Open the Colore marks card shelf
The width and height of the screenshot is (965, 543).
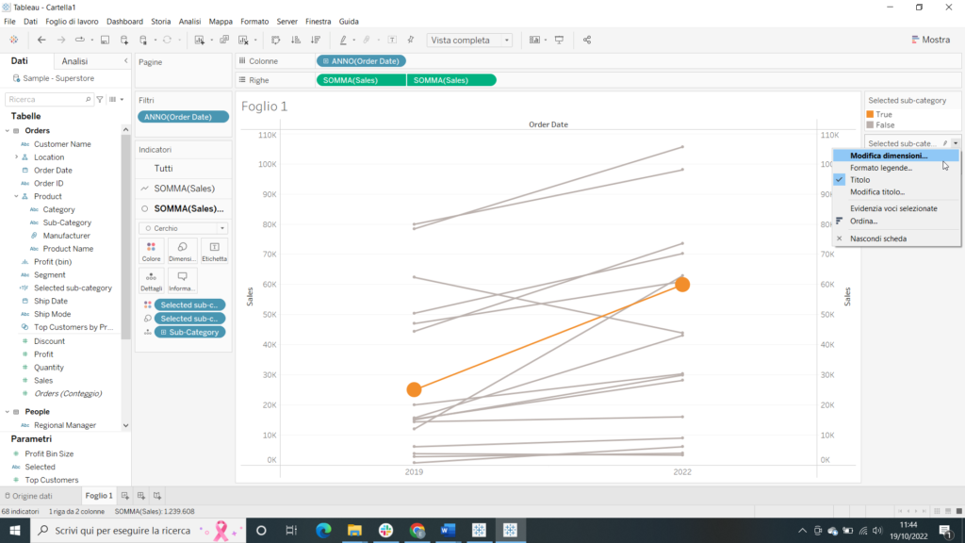pos(151,247)
